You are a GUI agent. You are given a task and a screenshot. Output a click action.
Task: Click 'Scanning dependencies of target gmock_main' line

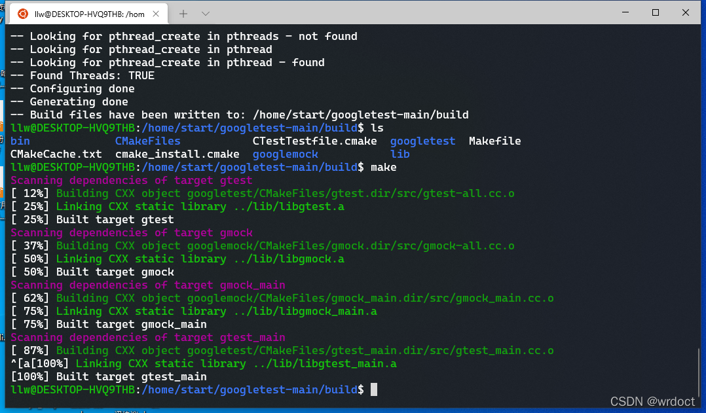click(148, 285)
